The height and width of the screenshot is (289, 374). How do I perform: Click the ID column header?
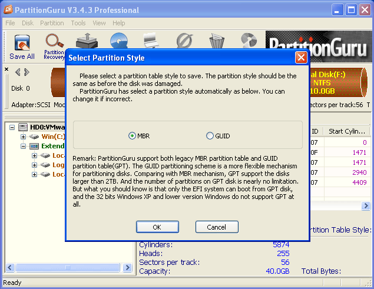315,131
